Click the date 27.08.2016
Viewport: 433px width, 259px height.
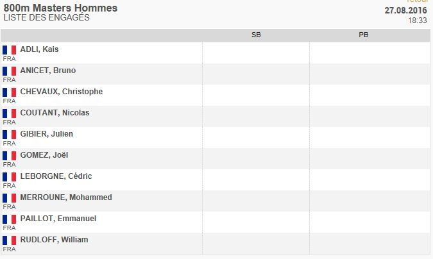coord(405,10)
